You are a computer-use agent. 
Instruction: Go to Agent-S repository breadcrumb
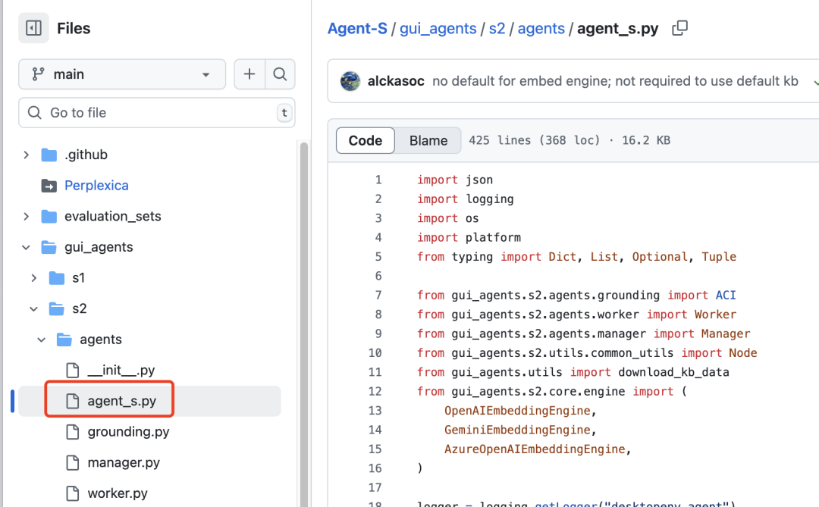(357, 28)
